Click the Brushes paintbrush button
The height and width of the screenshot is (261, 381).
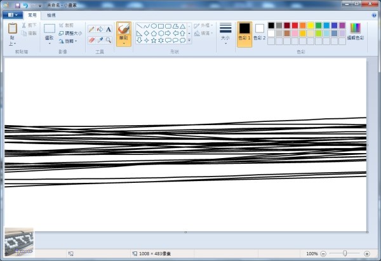tap(124, 28)
